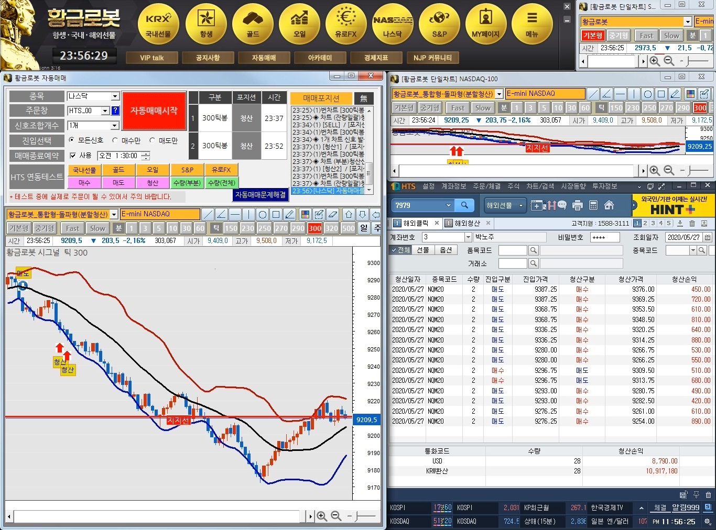Click the eraser tool in chart toolbar

tap(332, 214)
